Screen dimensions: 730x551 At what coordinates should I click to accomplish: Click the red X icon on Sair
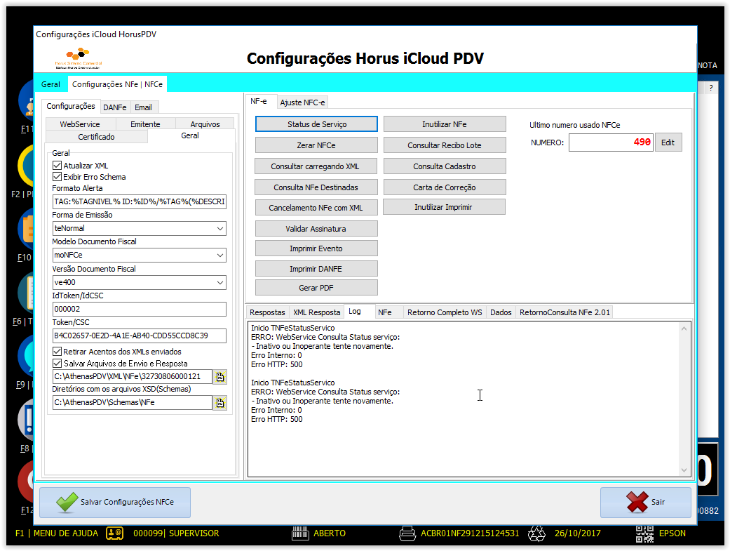pyautogui.click(x=637, y=502)
